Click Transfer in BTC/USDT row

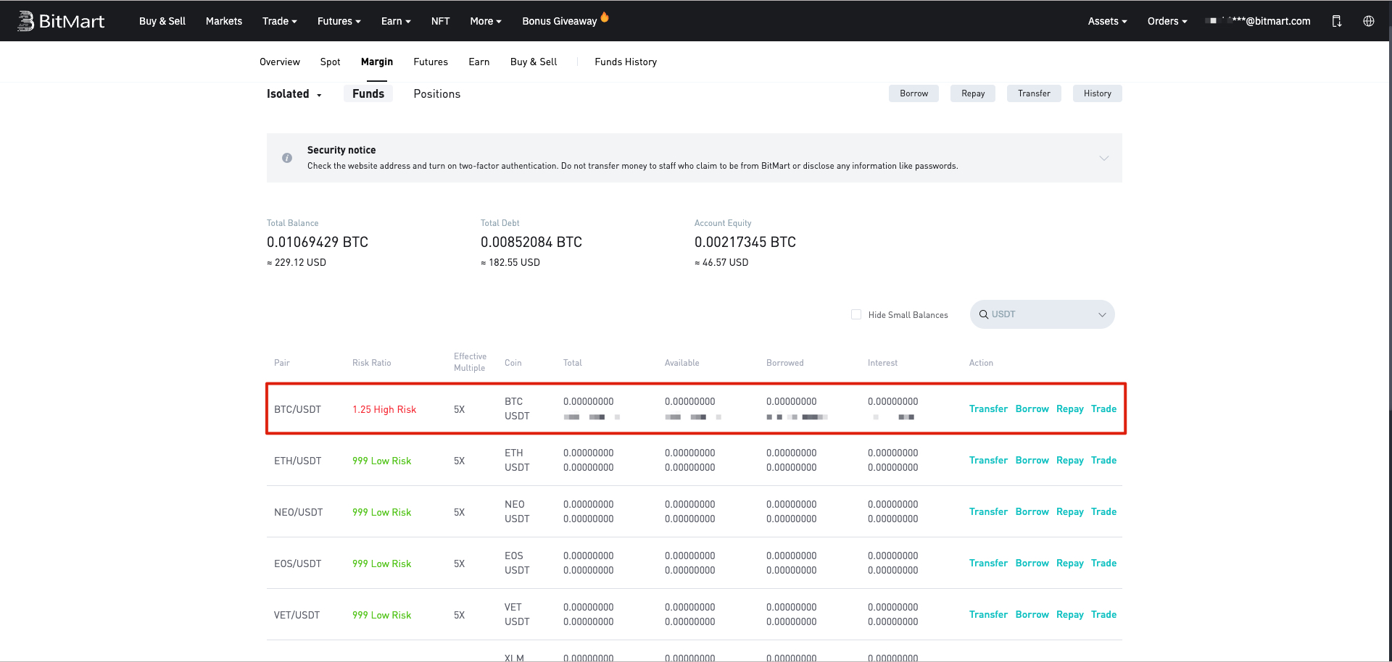pos(988,409)
